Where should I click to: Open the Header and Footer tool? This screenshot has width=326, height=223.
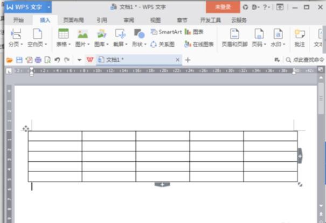[234, 37]
